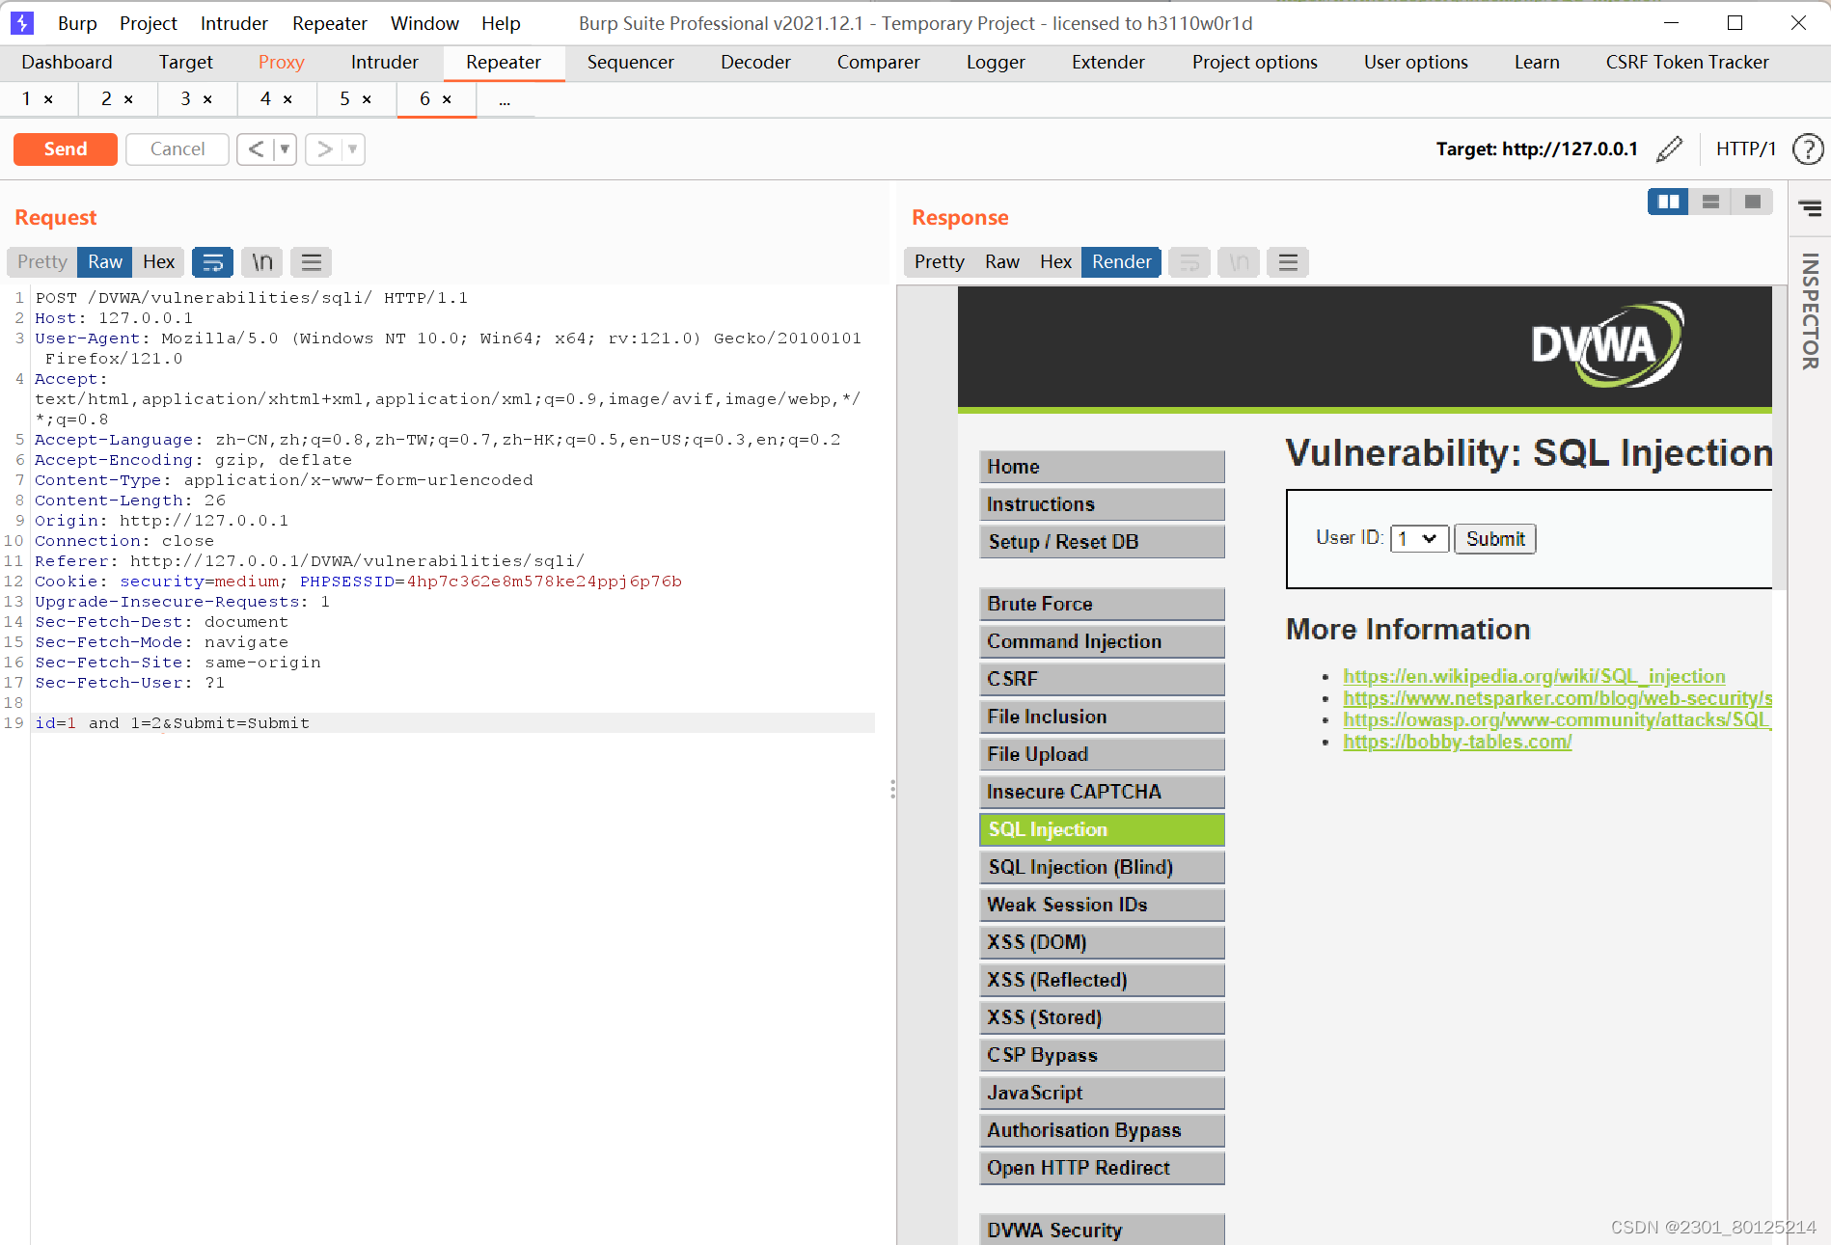Open the CSRF Token Tracker tab
This screenshot has height=1245, width=1831.
pyautogui.click(x=1687, y=62)
